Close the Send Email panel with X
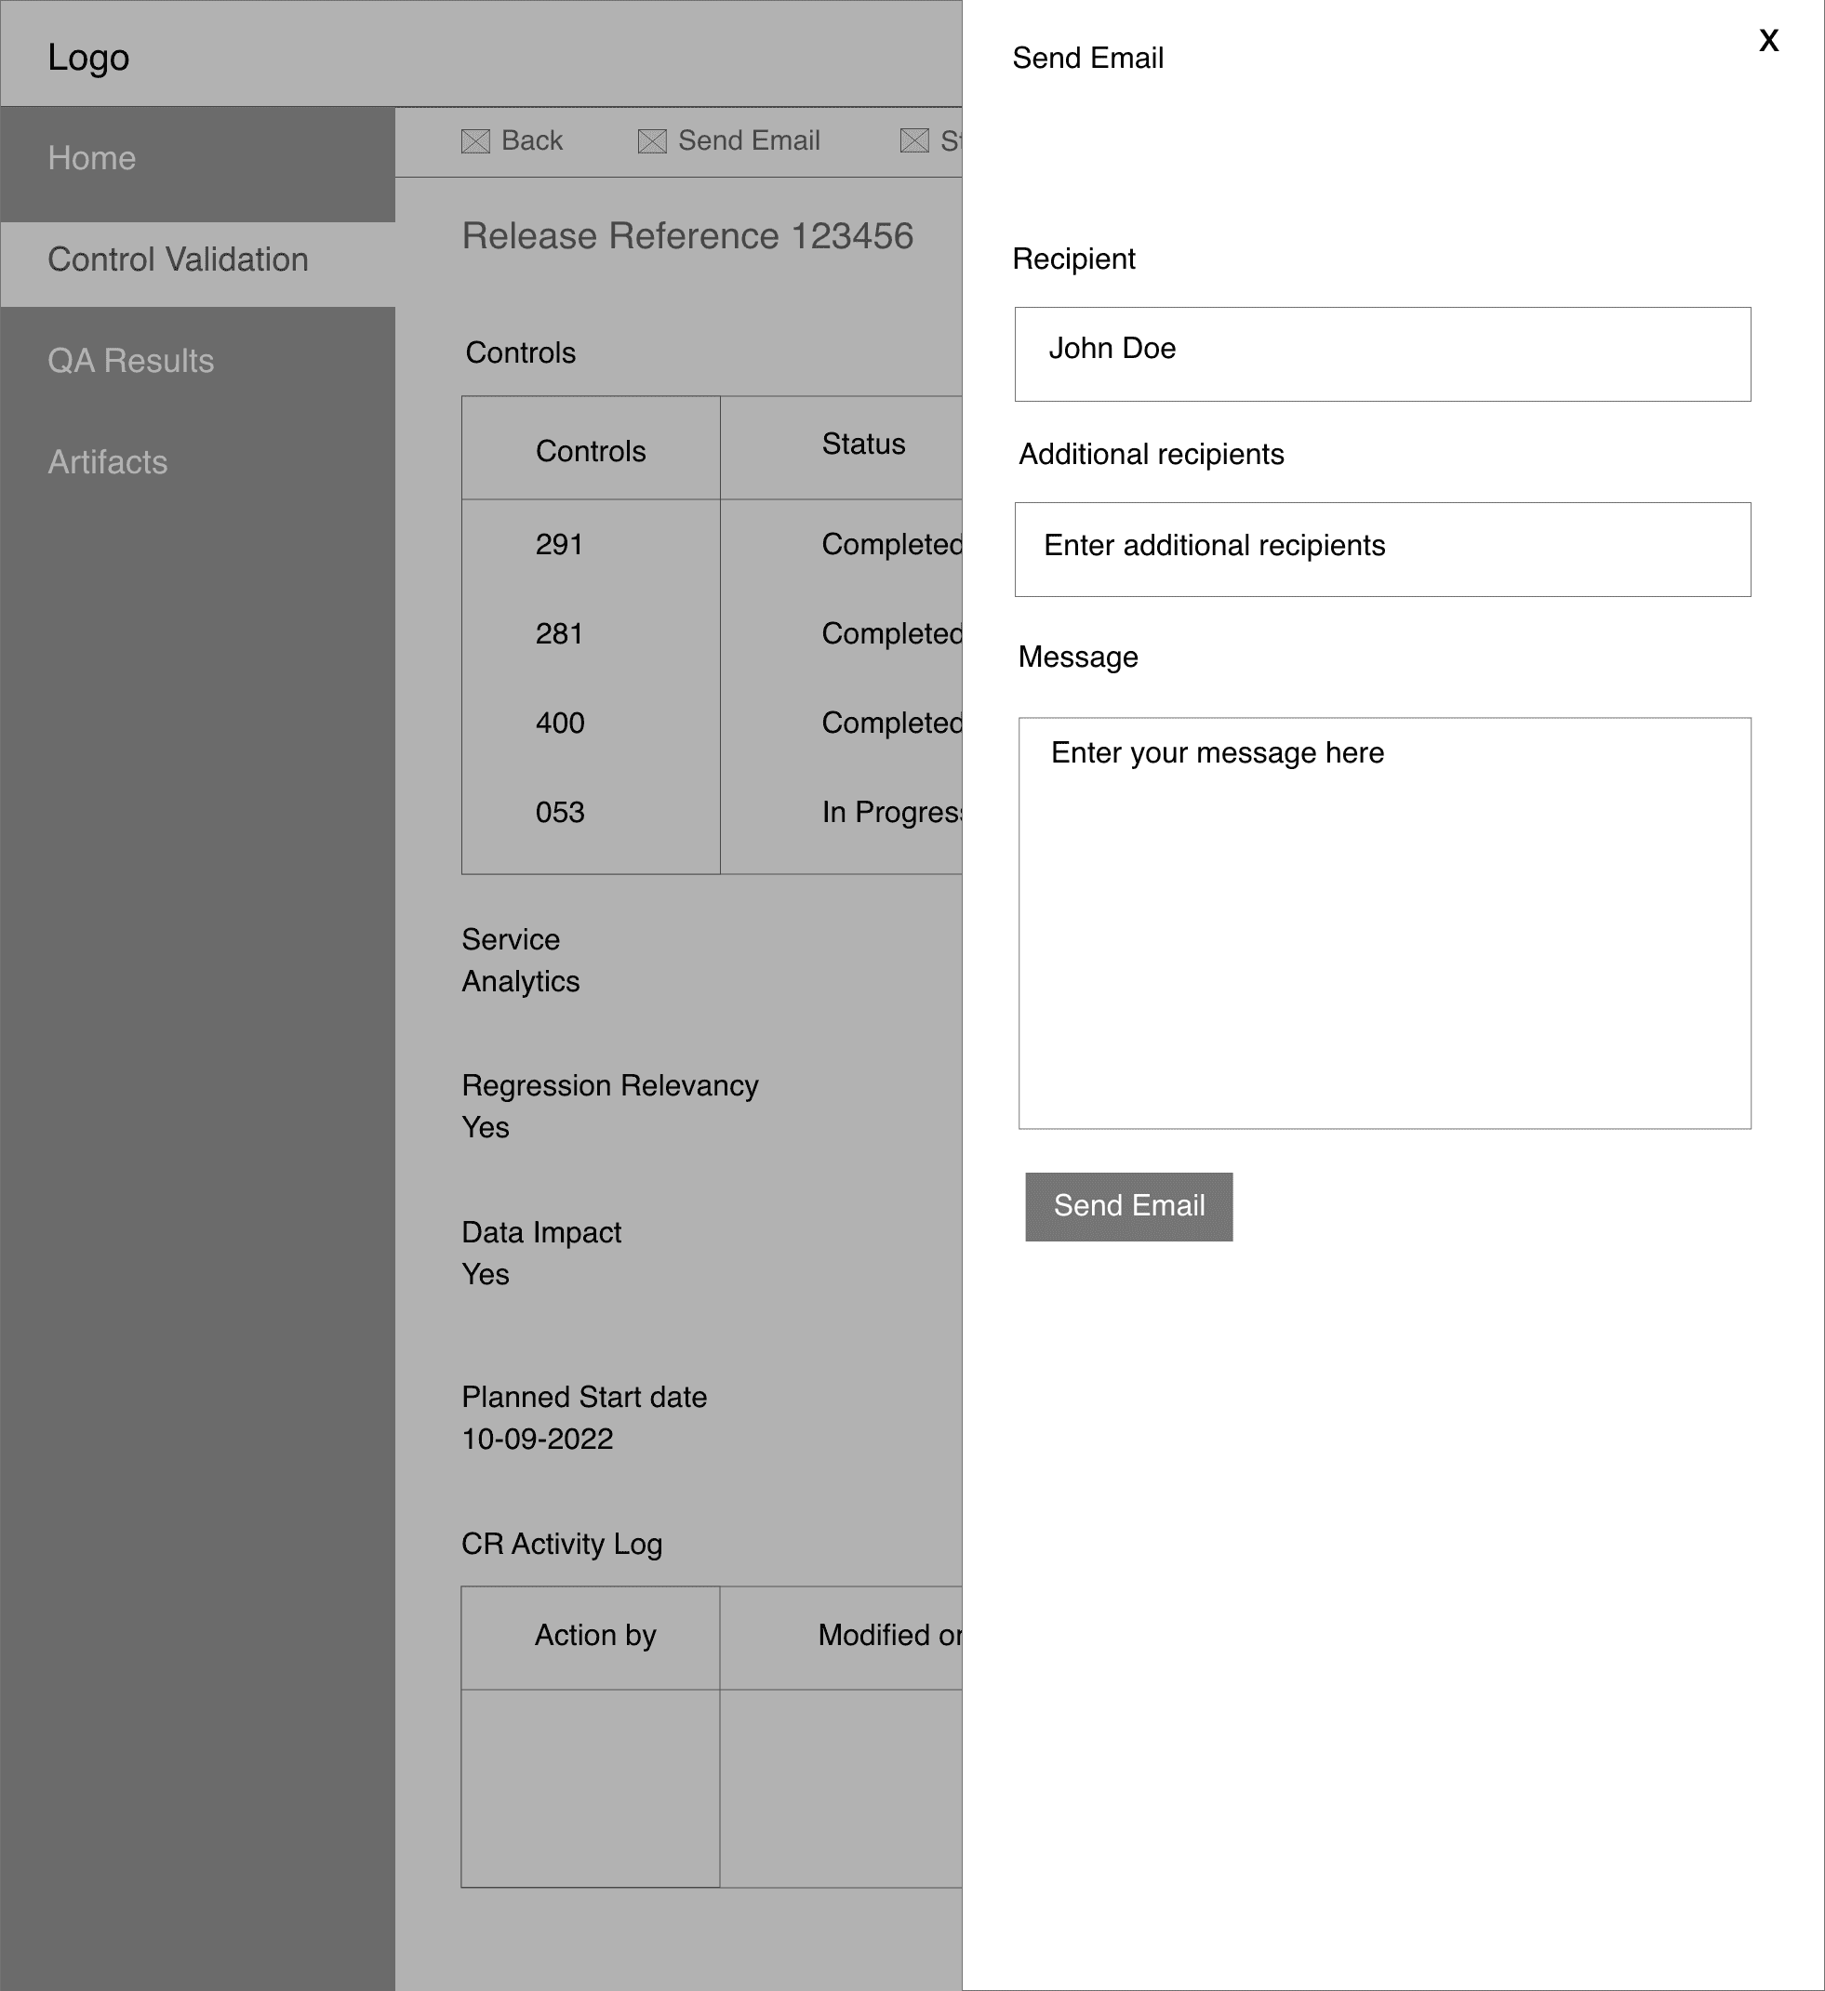 (1767, 41)
